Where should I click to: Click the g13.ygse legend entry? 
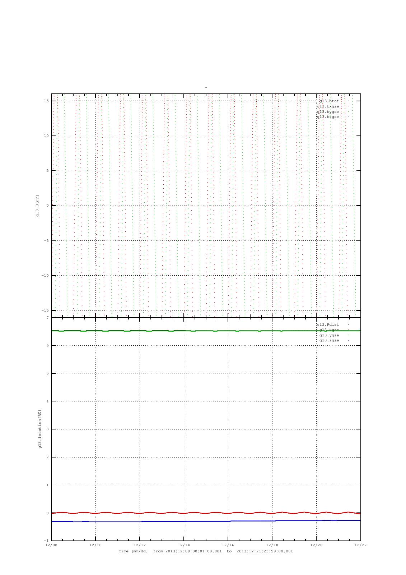pyautogui.click(x=329, y=335)
